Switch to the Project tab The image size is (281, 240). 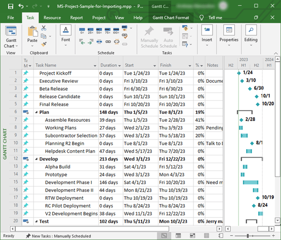pos(99,18)
